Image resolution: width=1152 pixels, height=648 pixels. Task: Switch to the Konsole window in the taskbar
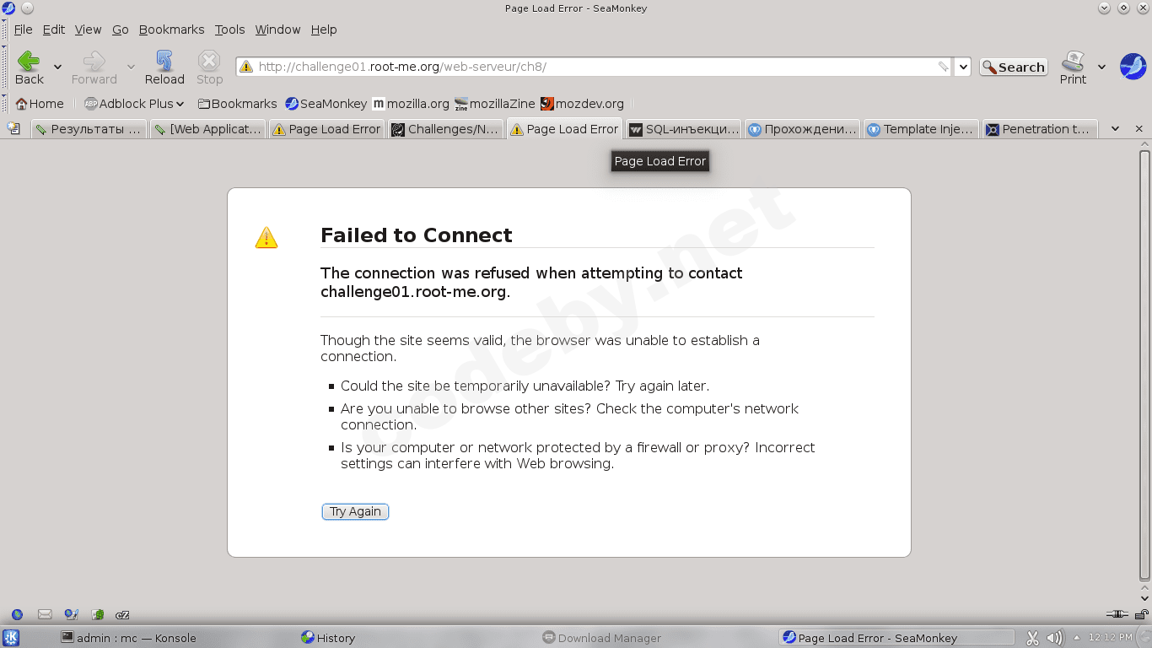[x=128, y=638]
